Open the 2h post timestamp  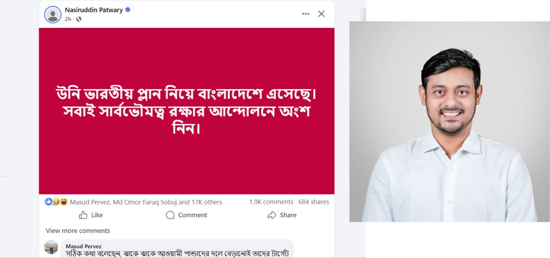pyautogui.click(x=68, y=19)
